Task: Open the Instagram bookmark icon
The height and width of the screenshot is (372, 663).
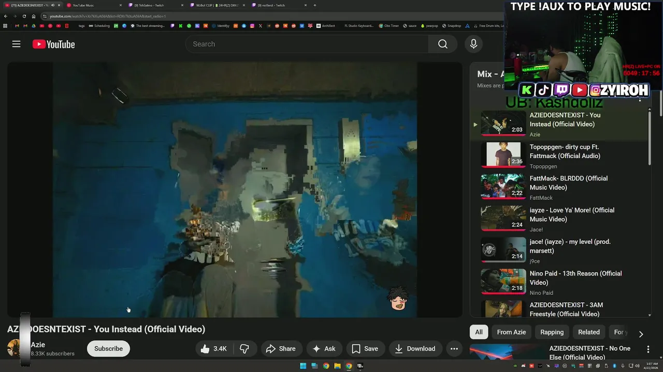Action: tap(252, 26)
